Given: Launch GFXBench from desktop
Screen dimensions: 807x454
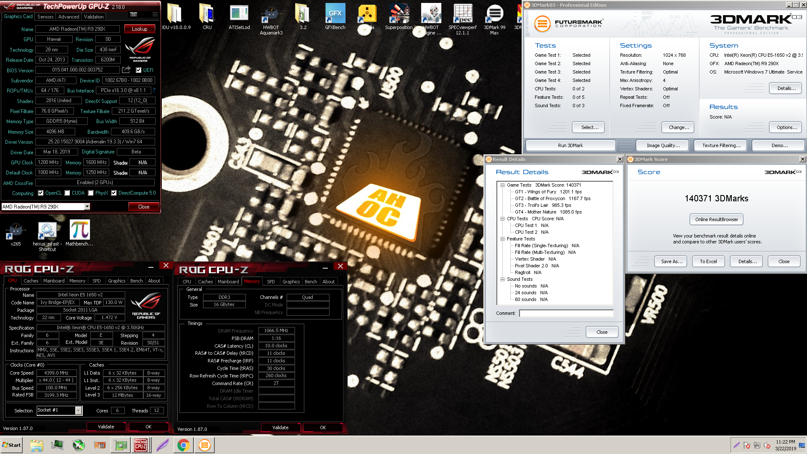Looking at the screenshot, I should coord(335,17).
